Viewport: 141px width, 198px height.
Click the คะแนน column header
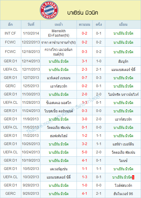click(x=85, y=24)
